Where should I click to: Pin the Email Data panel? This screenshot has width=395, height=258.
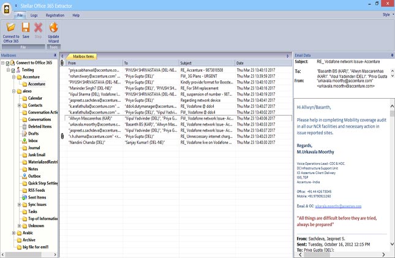pyautogui.click(x=392, y=55)
